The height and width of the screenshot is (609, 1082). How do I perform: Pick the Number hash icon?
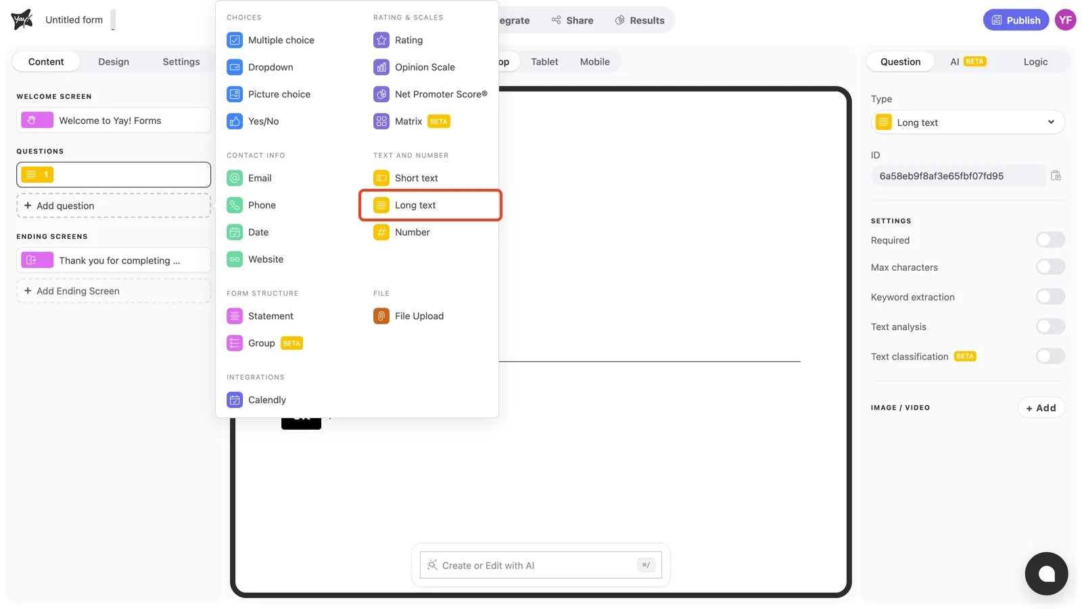(381, 232)
